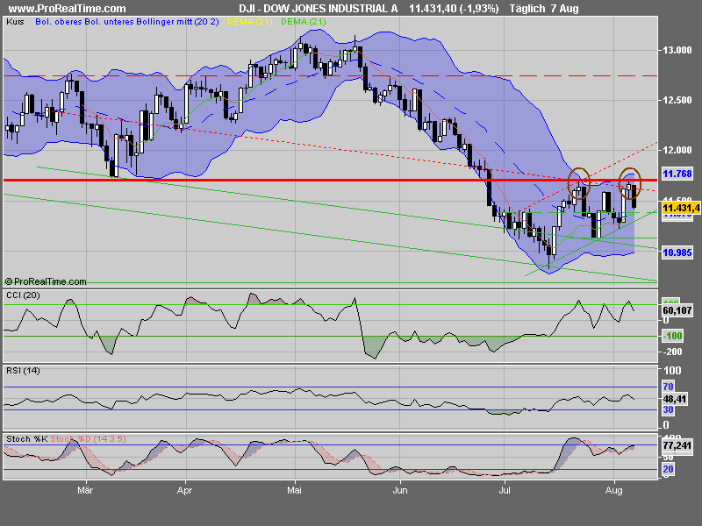This screenshot has height=526, width=702.
Task: Click the Jun month label on time axis
Action: [400, 490]
